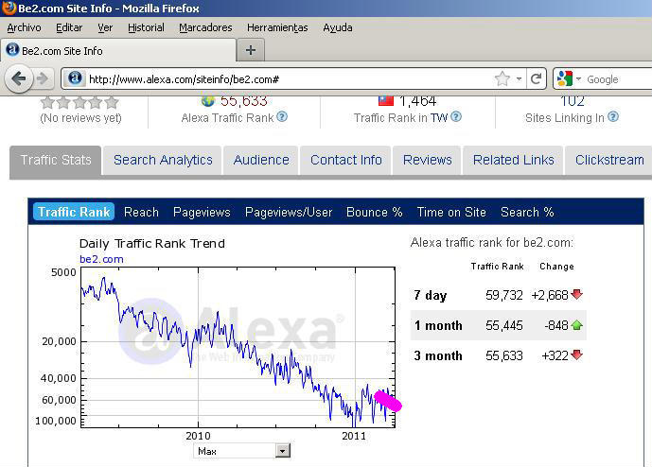Click the red down arrow for 3 month

coord(577,355)
